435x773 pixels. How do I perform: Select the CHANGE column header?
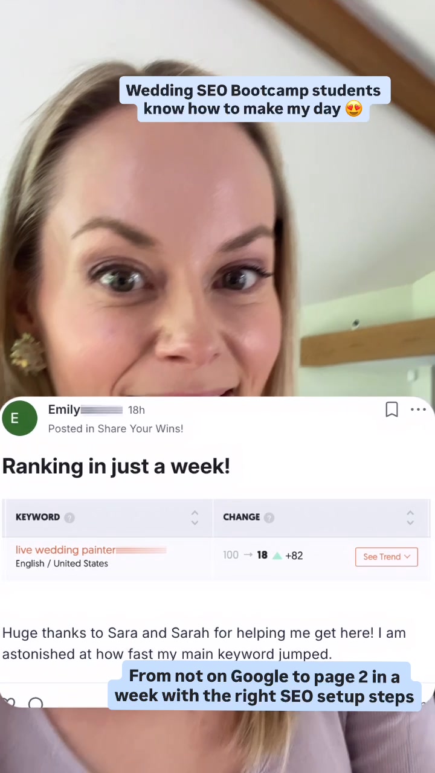[x=241, y=517]
